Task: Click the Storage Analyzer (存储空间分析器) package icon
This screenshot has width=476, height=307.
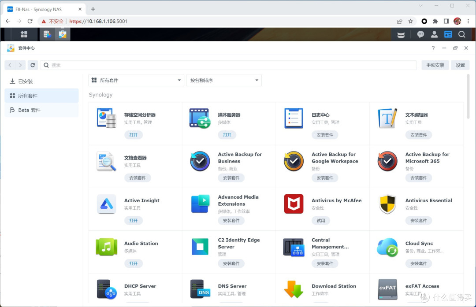Action: pos(107,118)
